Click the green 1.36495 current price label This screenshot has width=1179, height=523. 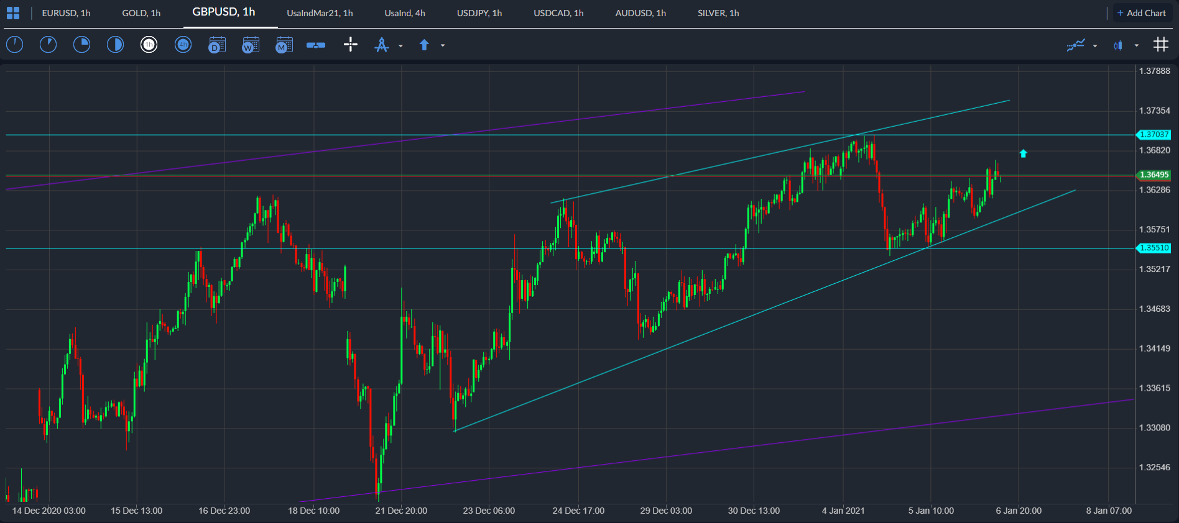[x=1154, y=175]
